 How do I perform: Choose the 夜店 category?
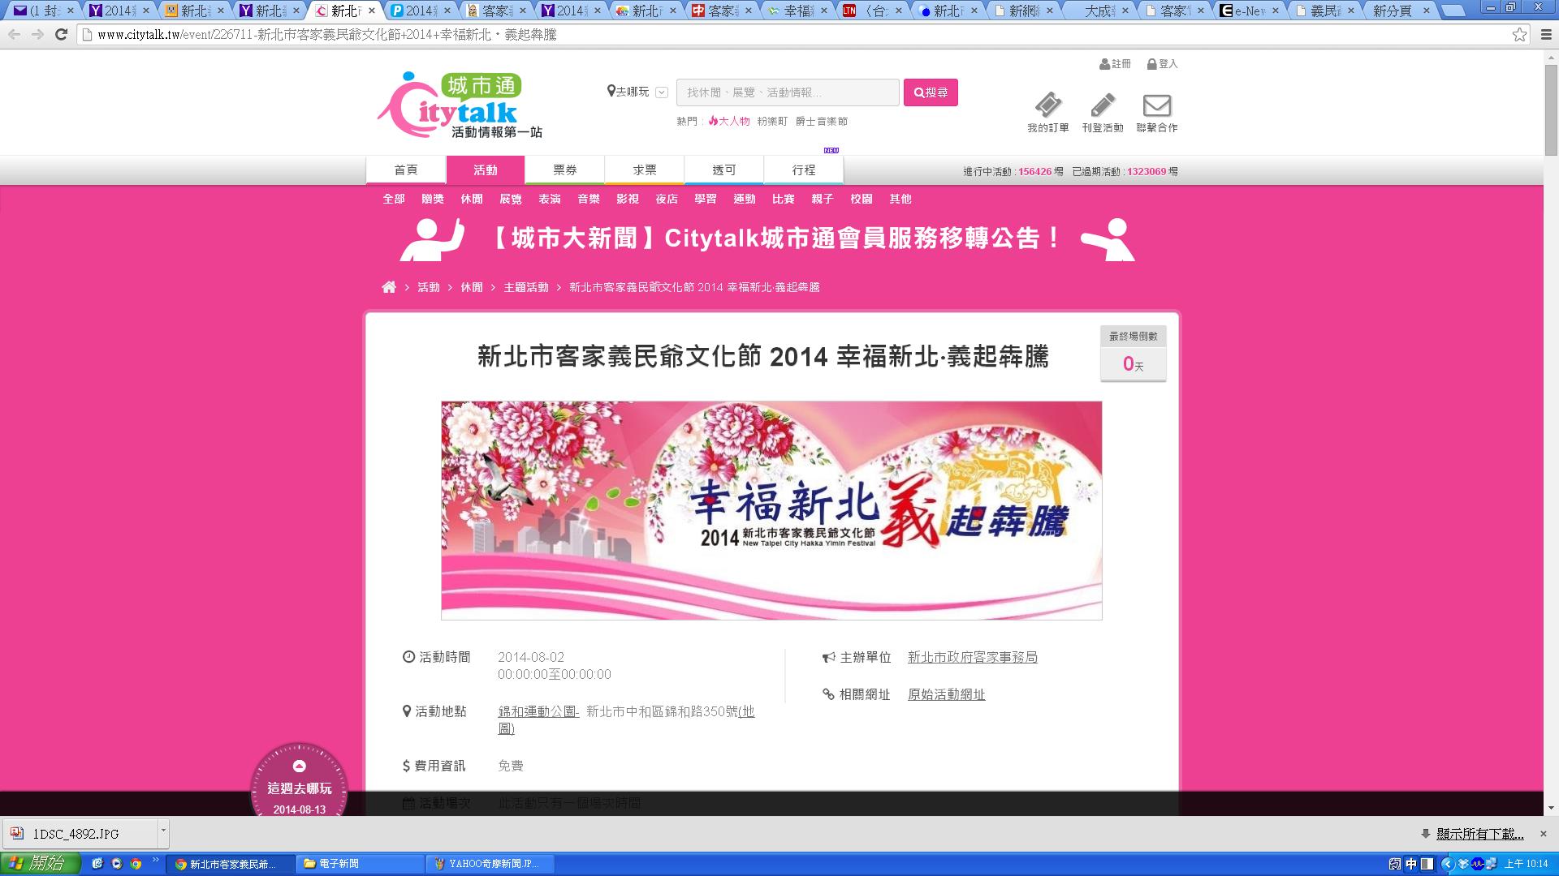tap(667, 199)
